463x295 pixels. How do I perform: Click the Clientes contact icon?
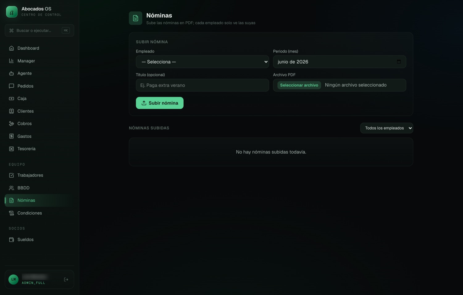pyautogui.click(x=11, y=111)
